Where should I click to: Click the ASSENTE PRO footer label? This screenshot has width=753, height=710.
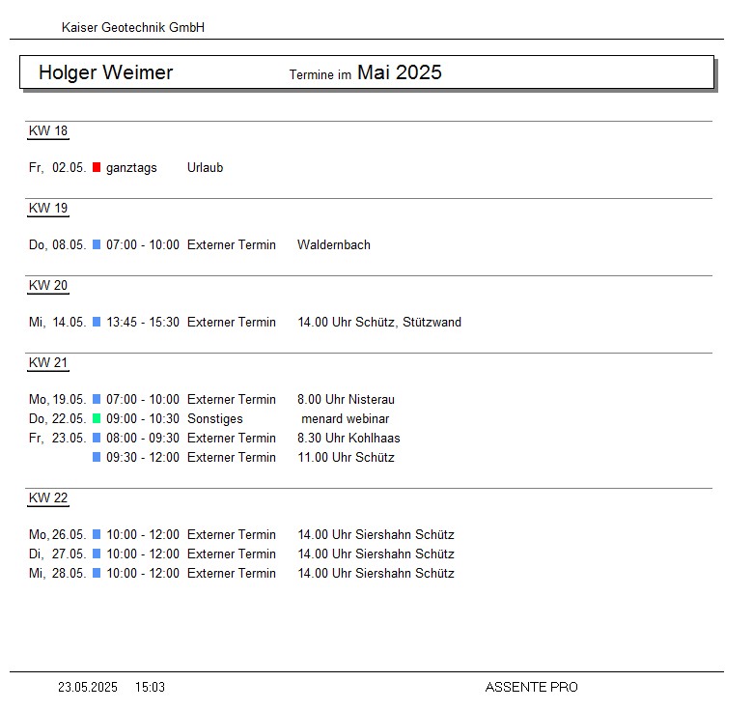(x=531, y=687)
